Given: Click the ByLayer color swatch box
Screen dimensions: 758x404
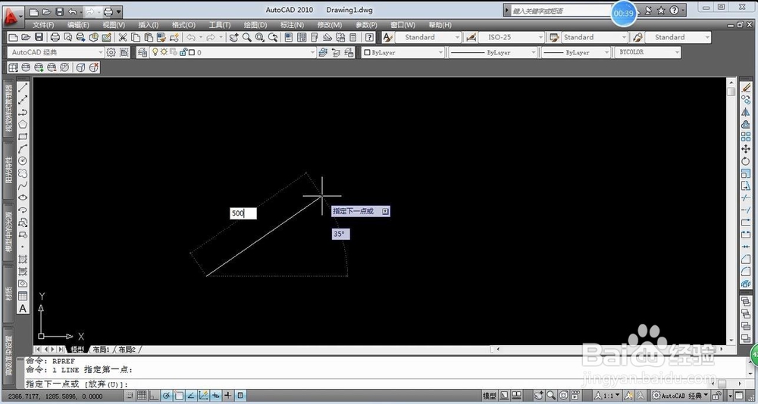Looking at the screenshot, I should point(367,53).
